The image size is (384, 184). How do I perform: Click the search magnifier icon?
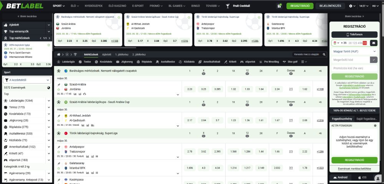coord(324,54)
